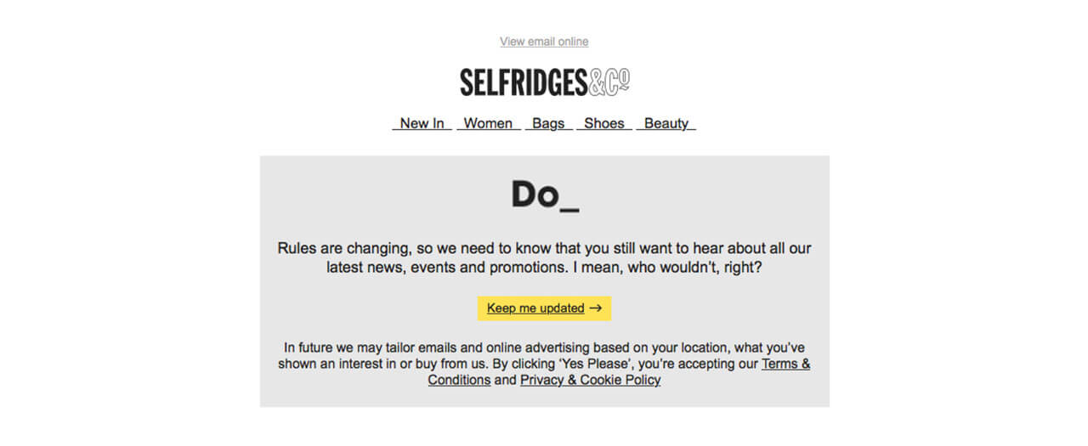1088x446 pixels.
Task: Open the Privacy & Cookie Policy link
Action: (590, 380)
